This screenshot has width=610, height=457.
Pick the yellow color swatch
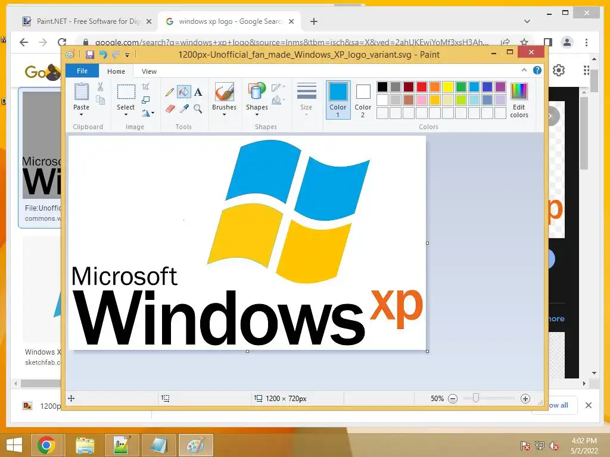coord(448,87)
